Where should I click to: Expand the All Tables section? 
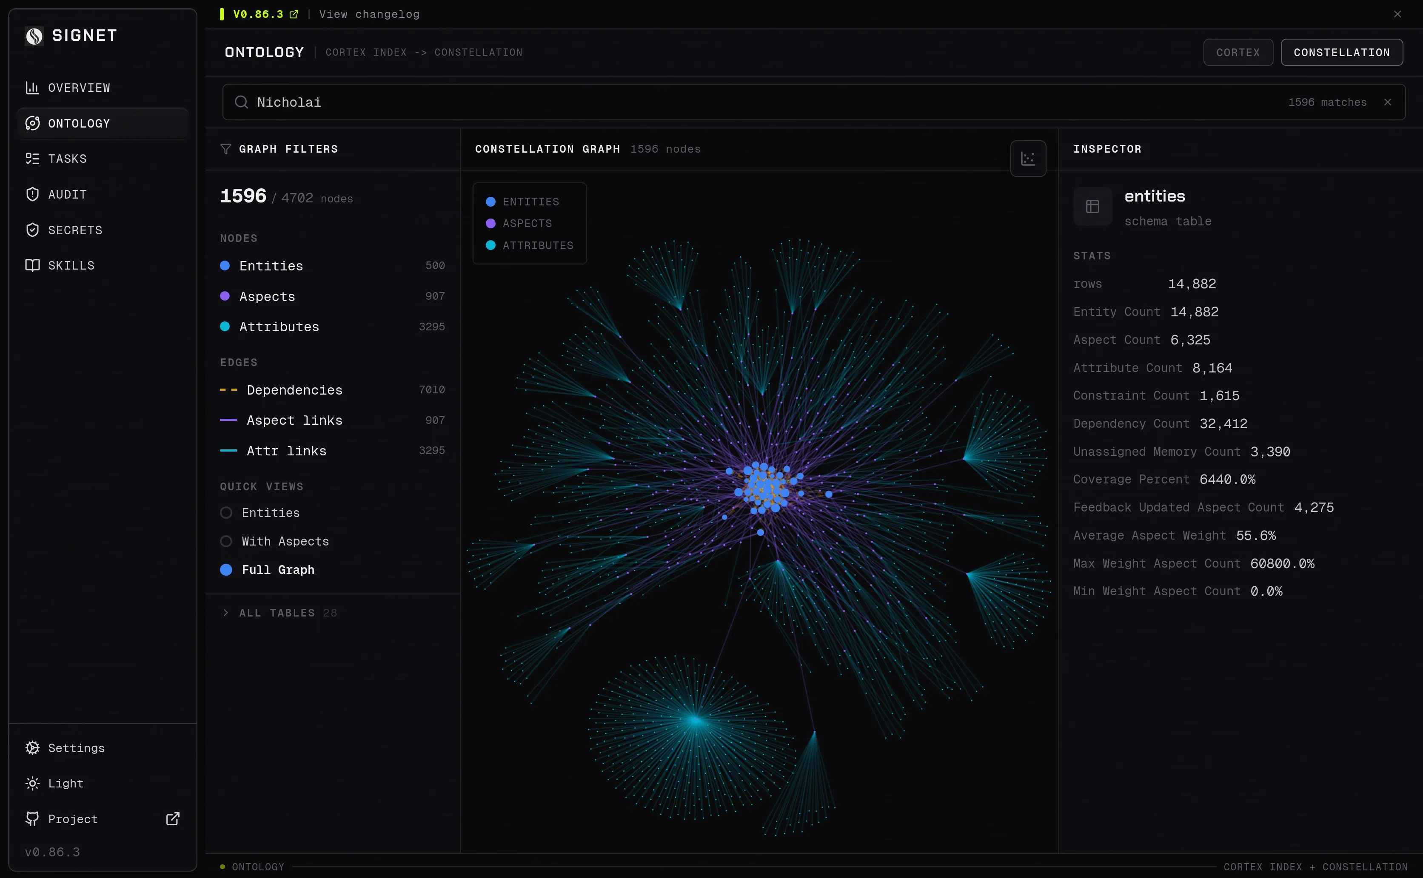click(x=279, y=613)
